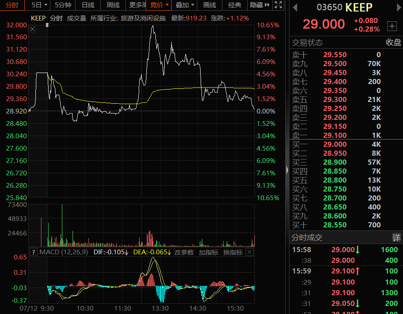This screenshot has height=314, width=403.
Task: Expand the 竞价 dropdown menu
Action: (160, 5)
